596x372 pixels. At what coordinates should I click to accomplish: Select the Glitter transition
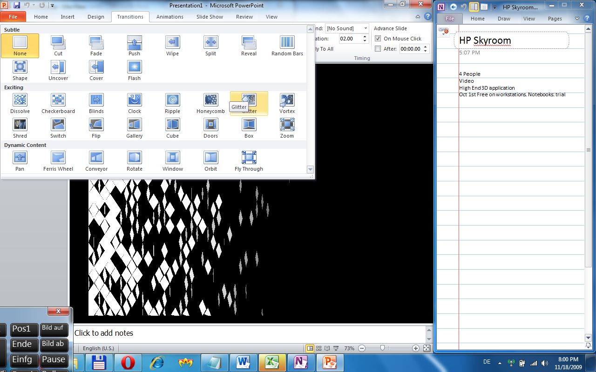pyautogui.click(x=249, y=100)
